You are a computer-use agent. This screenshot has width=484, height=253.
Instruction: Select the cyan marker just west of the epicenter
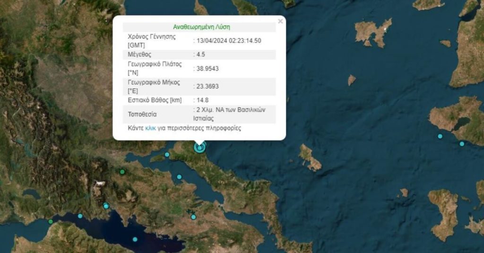167,155
